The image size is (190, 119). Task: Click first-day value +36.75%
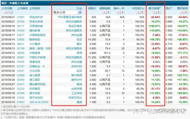(155, 39)
